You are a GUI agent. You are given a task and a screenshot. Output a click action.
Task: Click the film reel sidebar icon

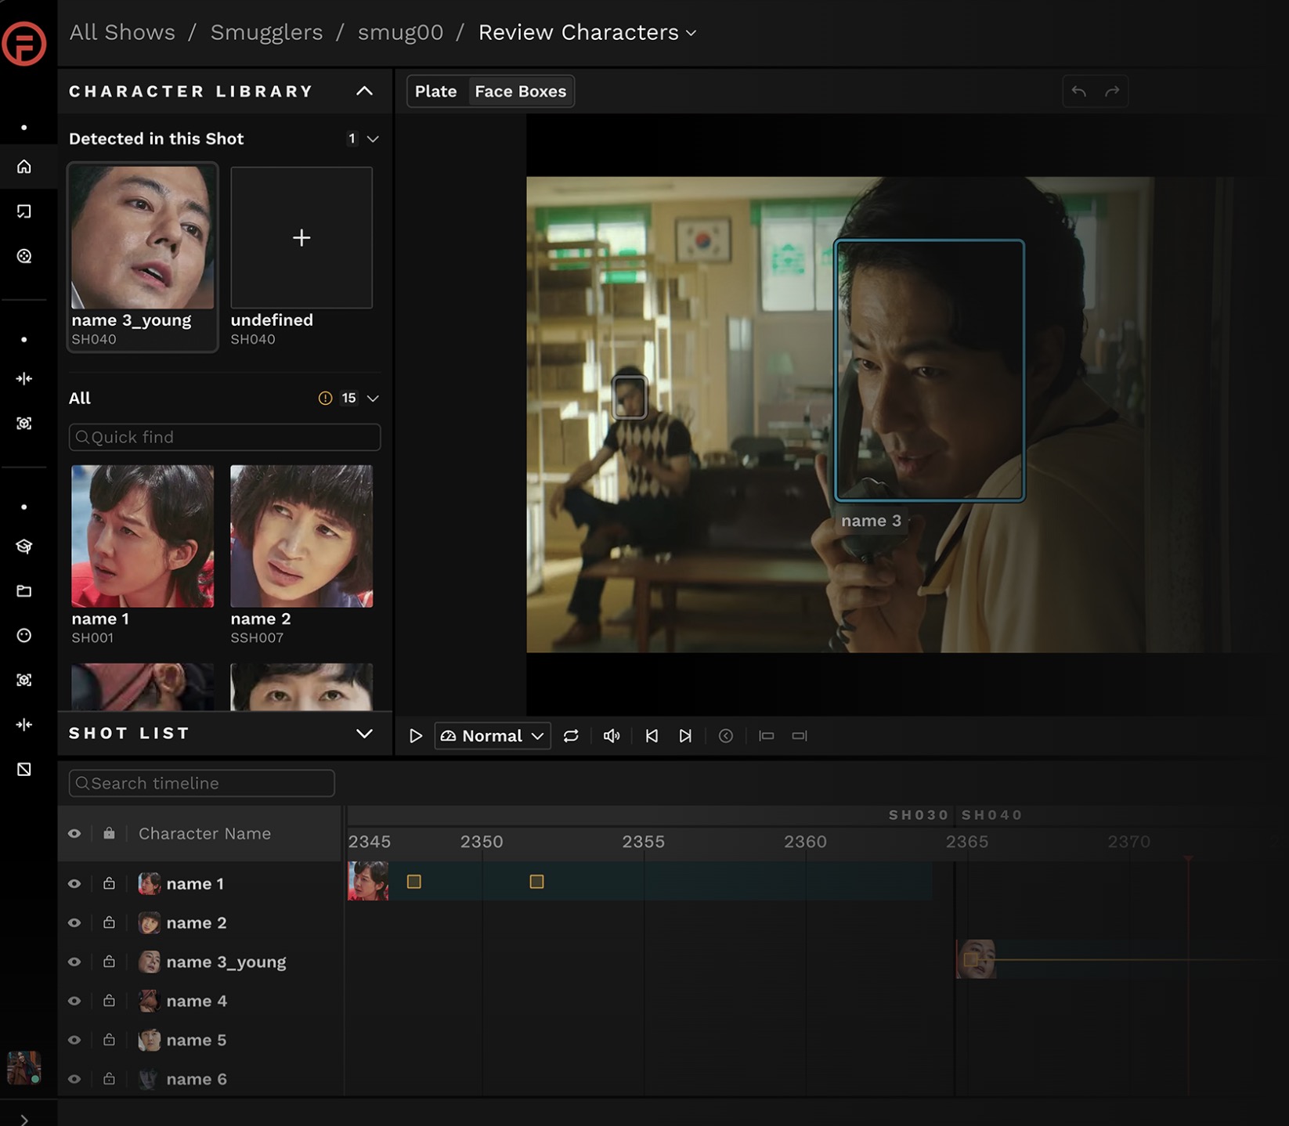click(x=24, y=256)
